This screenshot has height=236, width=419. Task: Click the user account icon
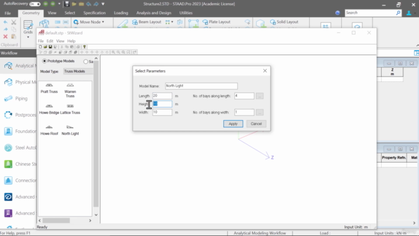point(409,13)
